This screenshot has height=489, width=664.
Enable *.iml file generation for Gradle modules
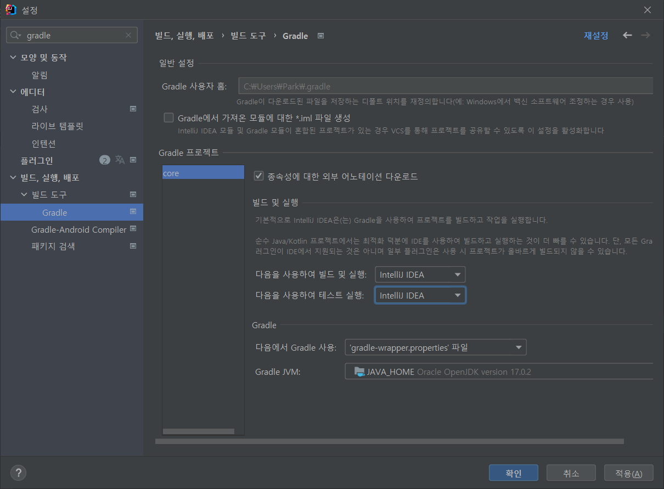169,117
